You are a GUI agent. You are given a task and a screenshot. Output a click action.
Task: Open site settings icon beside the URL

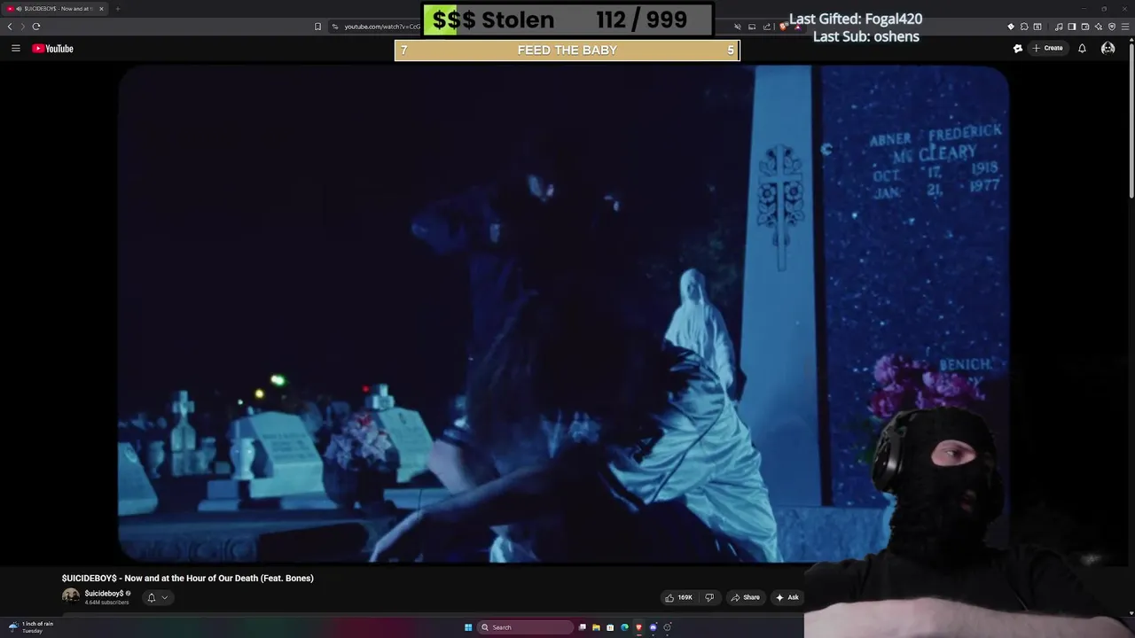pos(335,27)
